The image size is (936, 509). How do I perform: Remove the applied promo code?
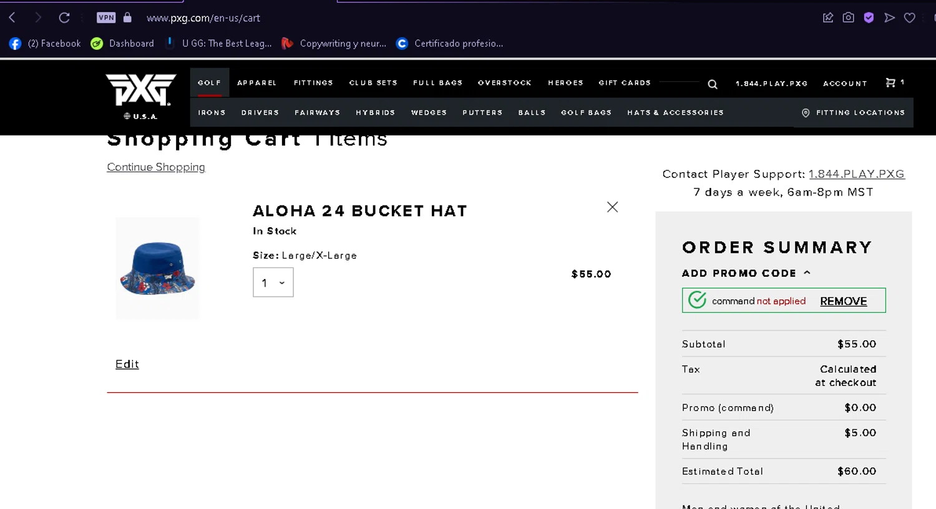coord(843,301)
